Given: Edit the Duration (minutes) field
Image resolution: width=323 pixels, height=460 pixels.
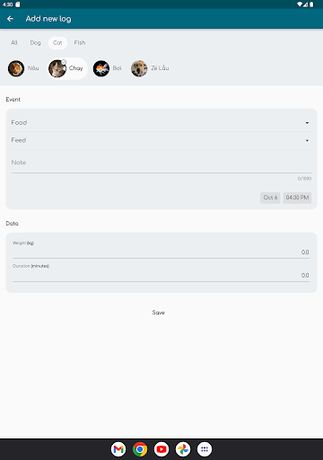Looking at the screenshot, I should [161, 271].
